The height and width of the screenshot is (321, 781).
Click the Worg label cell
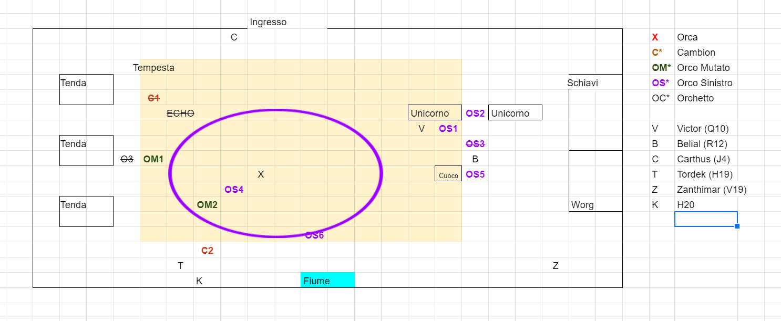coord(582,205)
